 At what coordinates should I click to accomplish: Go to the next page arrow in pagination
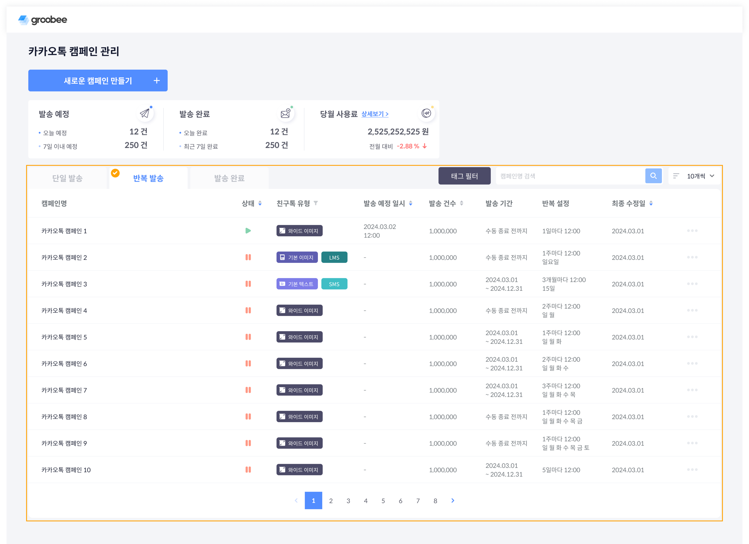(x=453, y=500)
